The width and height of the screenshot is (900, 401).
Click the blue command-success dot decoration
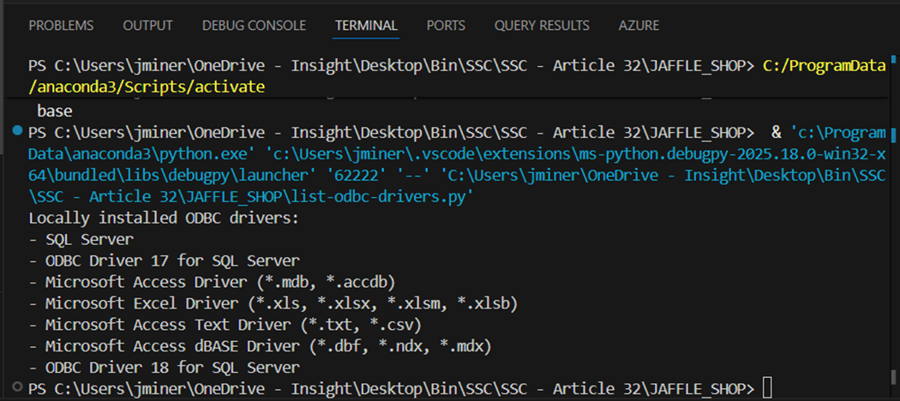(18, 131)
